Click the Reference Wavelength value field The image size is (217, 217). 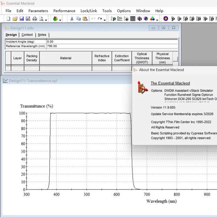click(x=112, y=46)
